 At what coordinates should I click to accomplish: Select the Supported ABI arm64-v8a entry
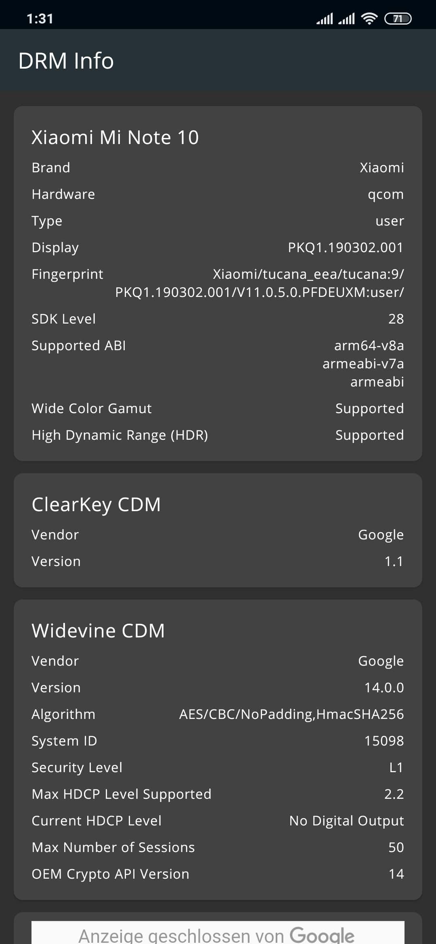pos(369,345)
